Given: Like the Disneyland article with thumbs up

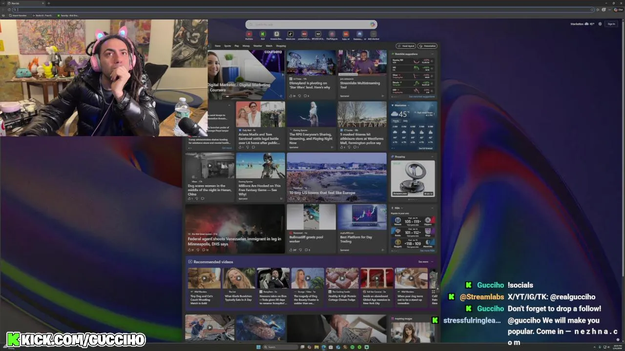Looking at the screenshot, I should [x=292, y=96].
